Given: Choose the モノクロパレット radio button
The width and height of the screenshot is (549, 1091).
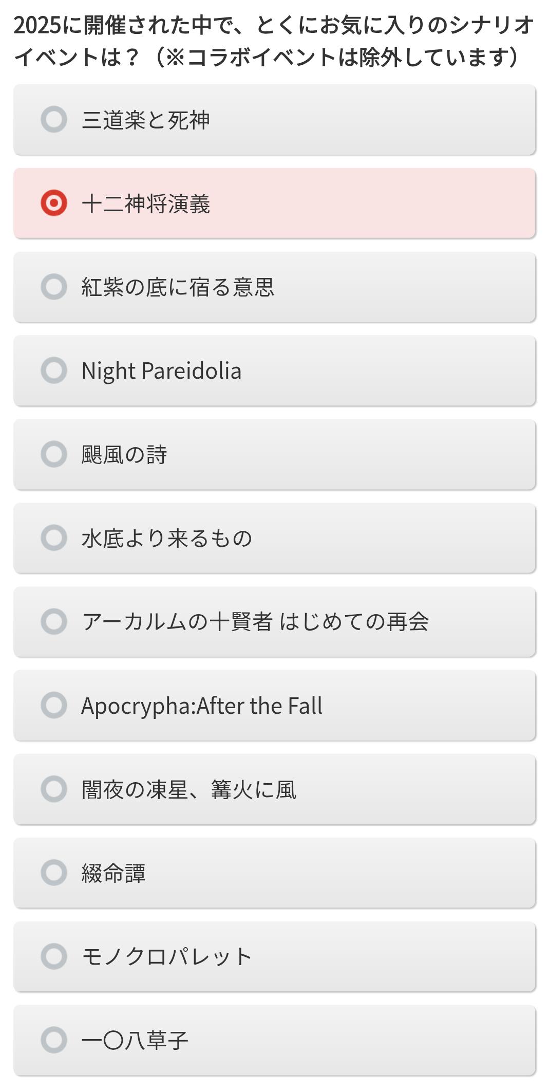Looking at the screenshot, I should point(54,956).
